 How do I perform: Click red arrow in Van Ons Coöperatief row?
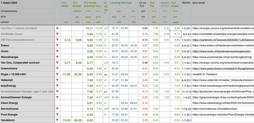coord(57,63)
